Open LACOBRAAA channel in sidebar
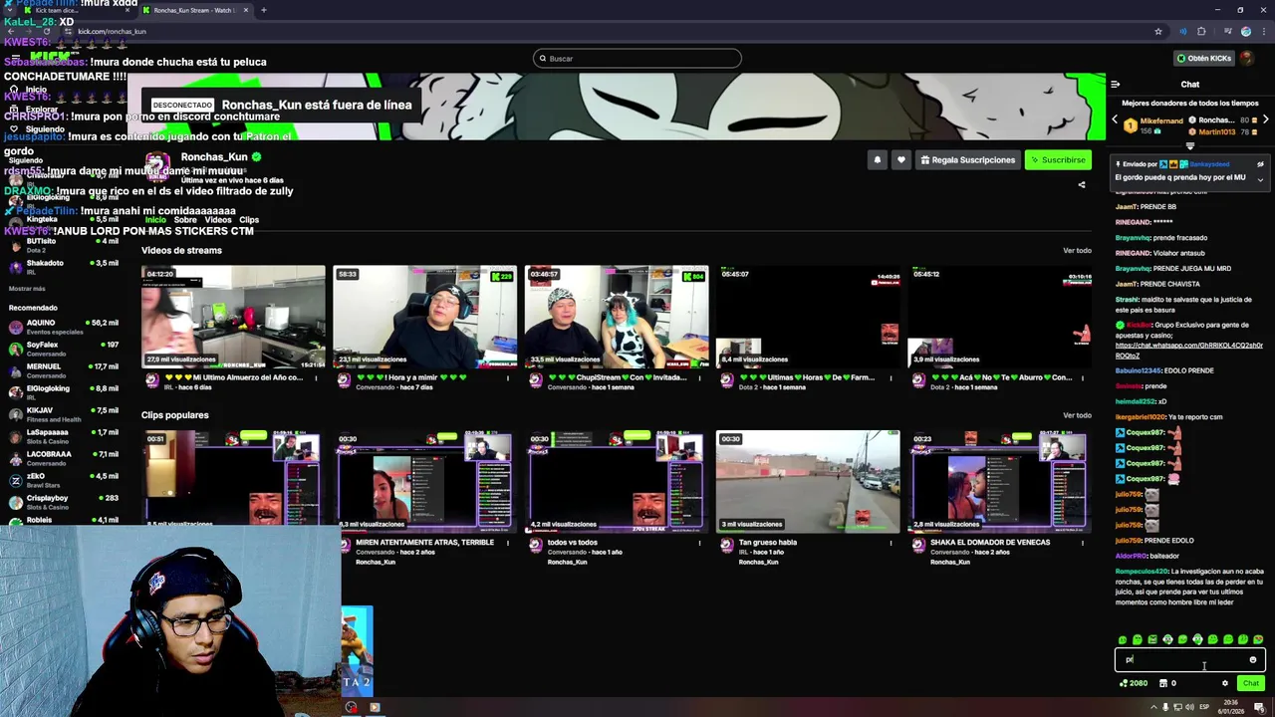This screenshot has height=717, width=1275. [64, 458]
